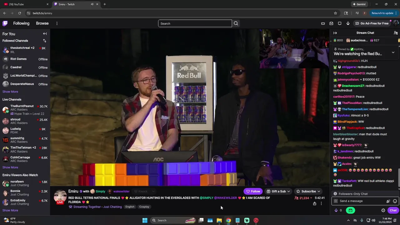Expand the pinned chat message
This screenshot has width=400, height=225.
point(393,52)
